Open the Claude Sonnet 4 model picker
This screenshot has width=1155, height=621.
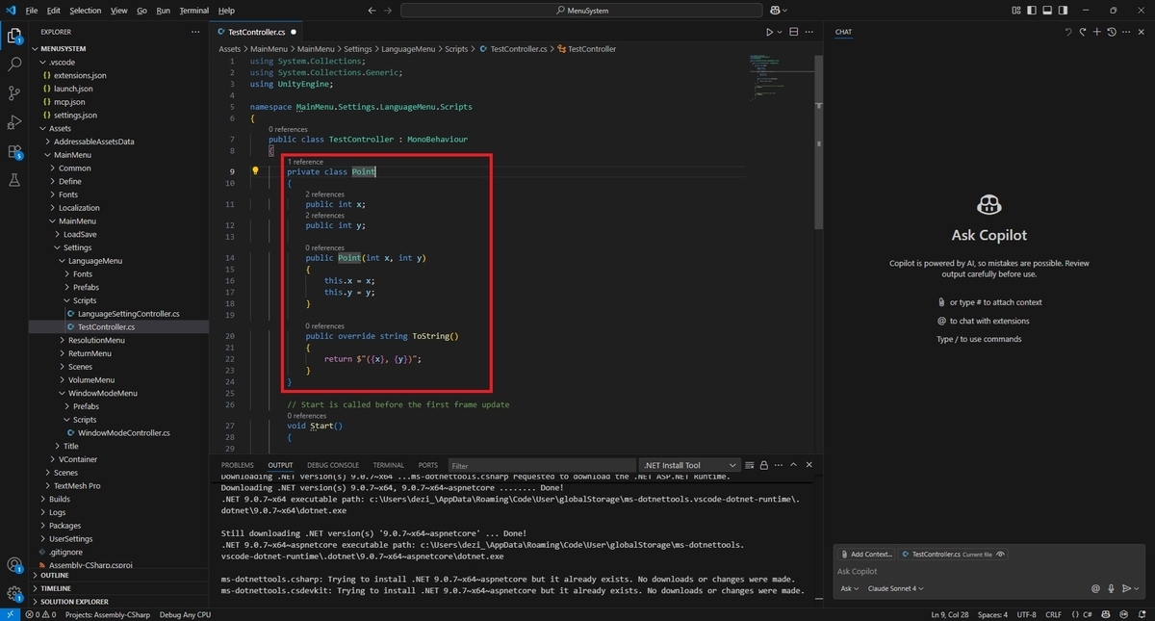[896, 588]
